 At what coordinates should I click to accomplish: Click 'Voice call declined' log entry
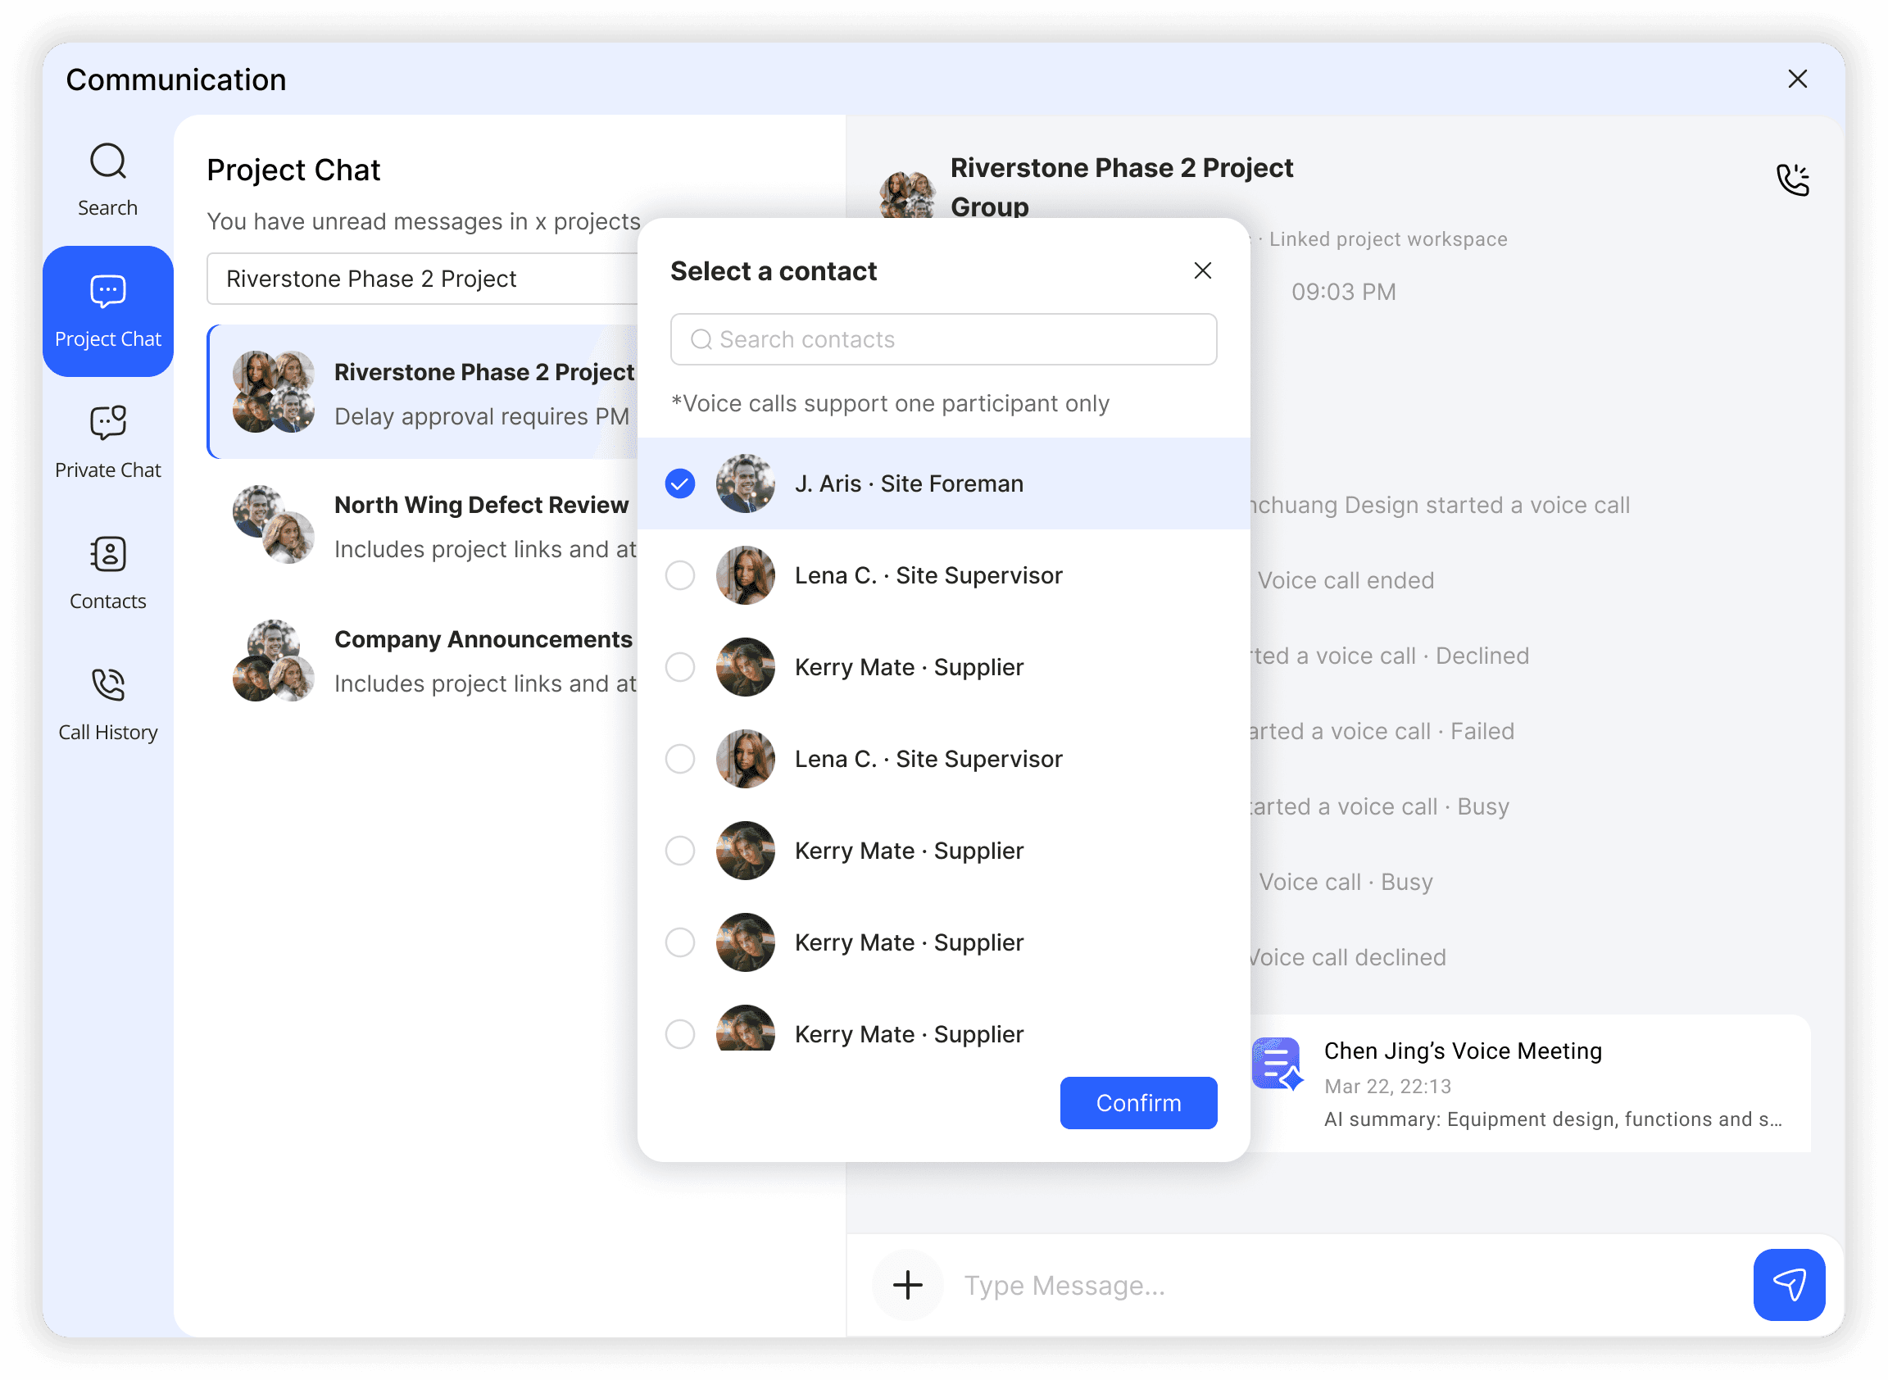(1346, 957)
